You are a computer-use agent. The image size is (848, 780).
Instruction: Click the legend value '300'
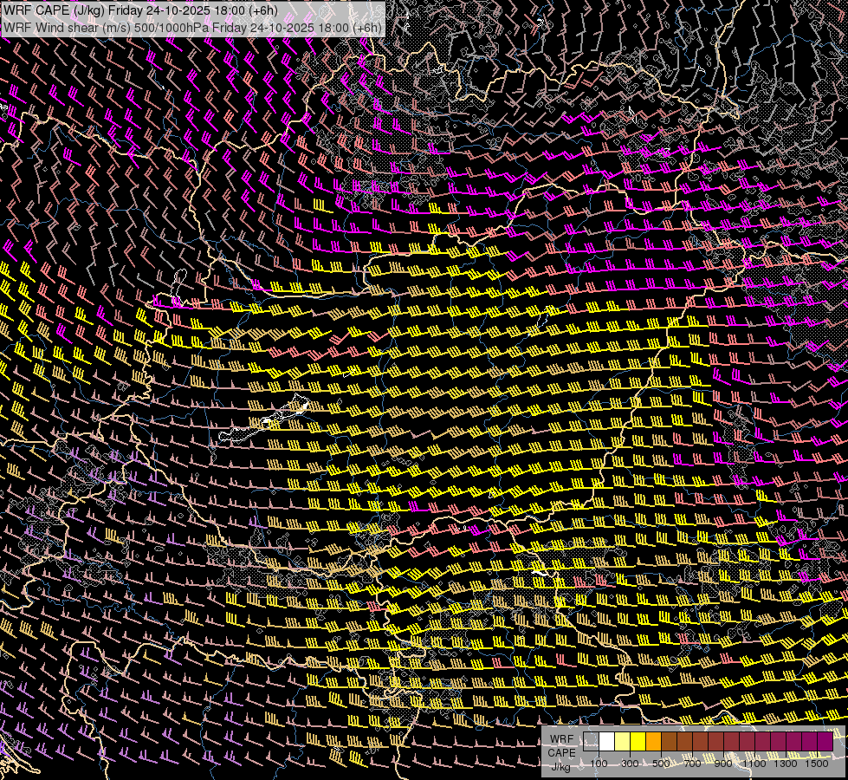coord(630,764)
